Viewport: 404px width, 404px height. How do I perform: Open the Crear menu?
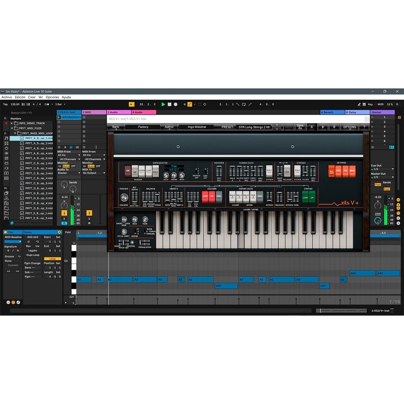(32, 97)
